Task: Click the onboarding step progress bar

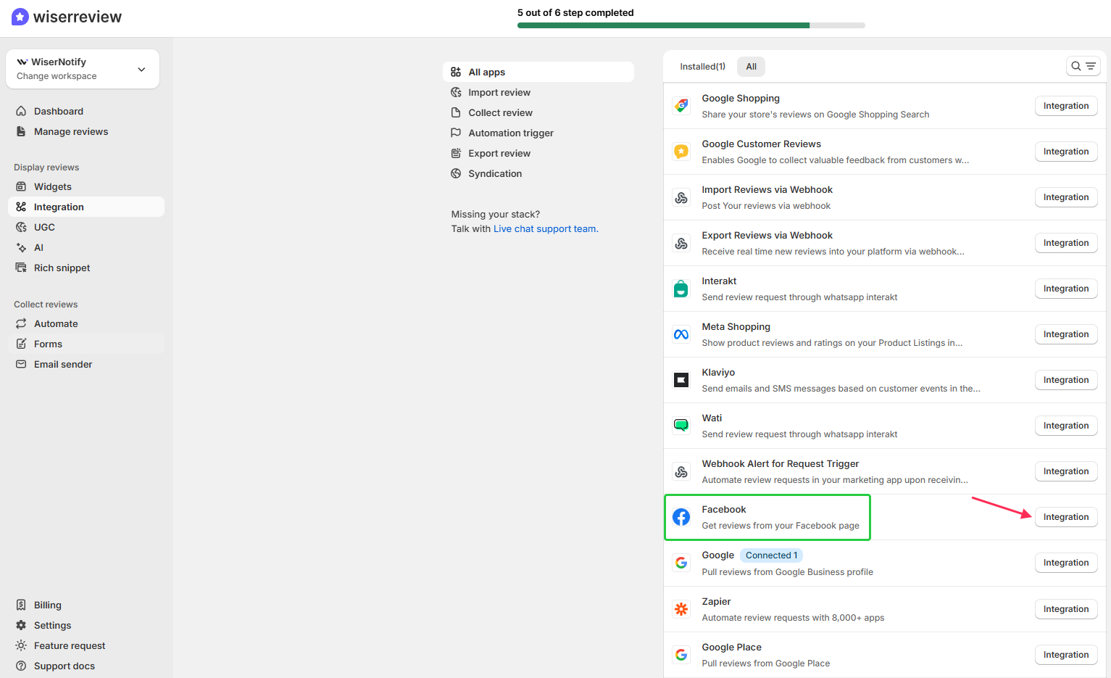Action: point(691,25)
